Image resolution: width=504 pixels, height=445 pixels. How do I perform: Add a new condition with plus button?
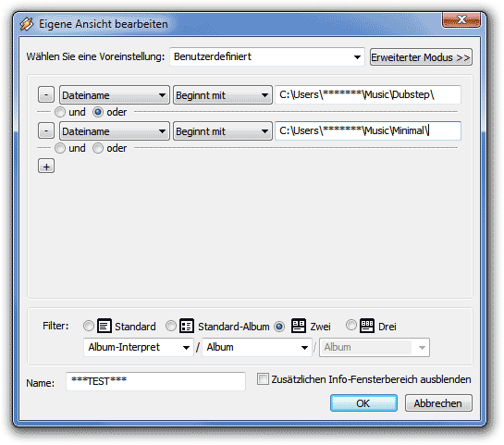coord(46,167)
